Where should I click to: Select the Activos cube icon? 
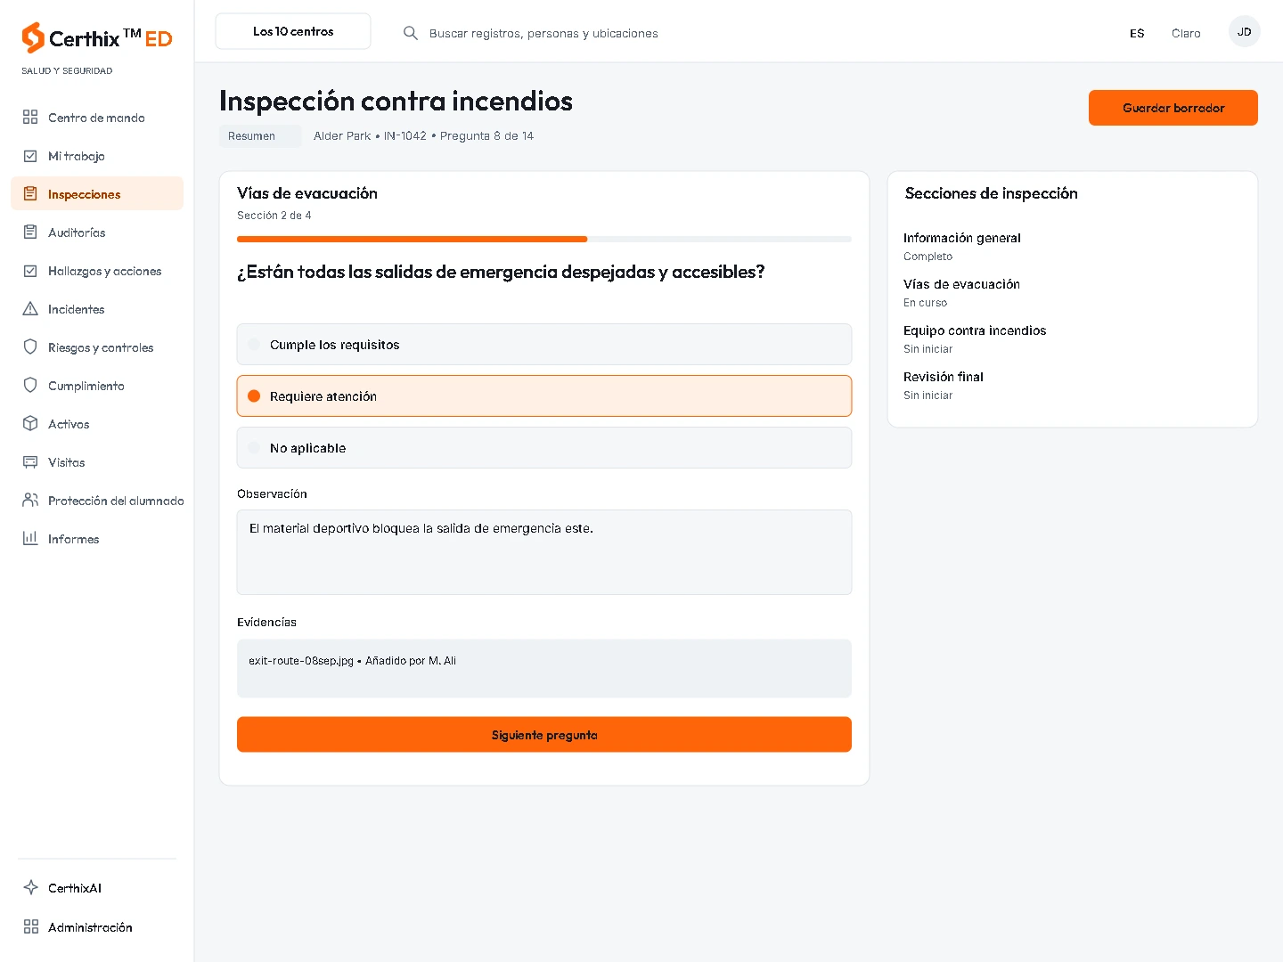[x=30, y=423]
